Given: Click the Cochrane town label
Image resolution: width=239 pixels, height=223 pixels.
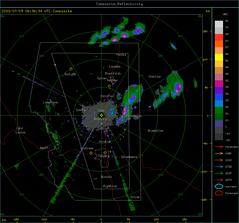Looking at the screenshot, I should tap(87, 148).
